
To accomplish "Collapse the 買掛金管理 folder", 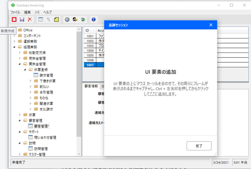I will 20,64.
